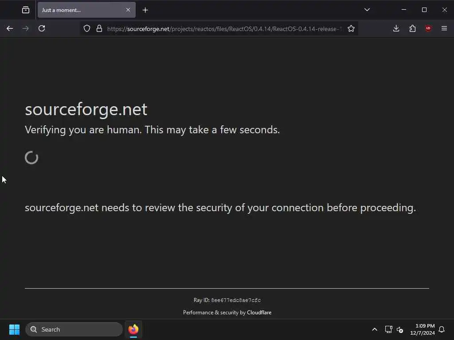The width and height of the screenshot is (454, 340).
Task: Open tracking protection shield panel
Action: click(x=87, y=28)
